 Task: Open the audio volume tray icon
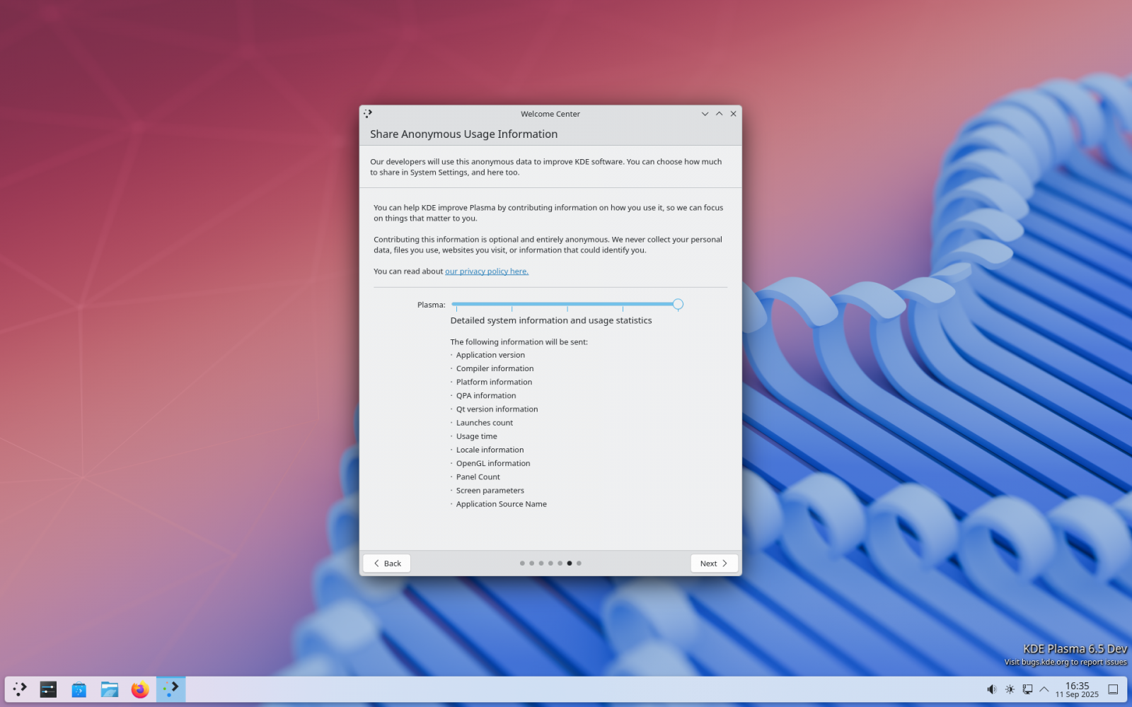pyautogui.click(x=992, y=689)
